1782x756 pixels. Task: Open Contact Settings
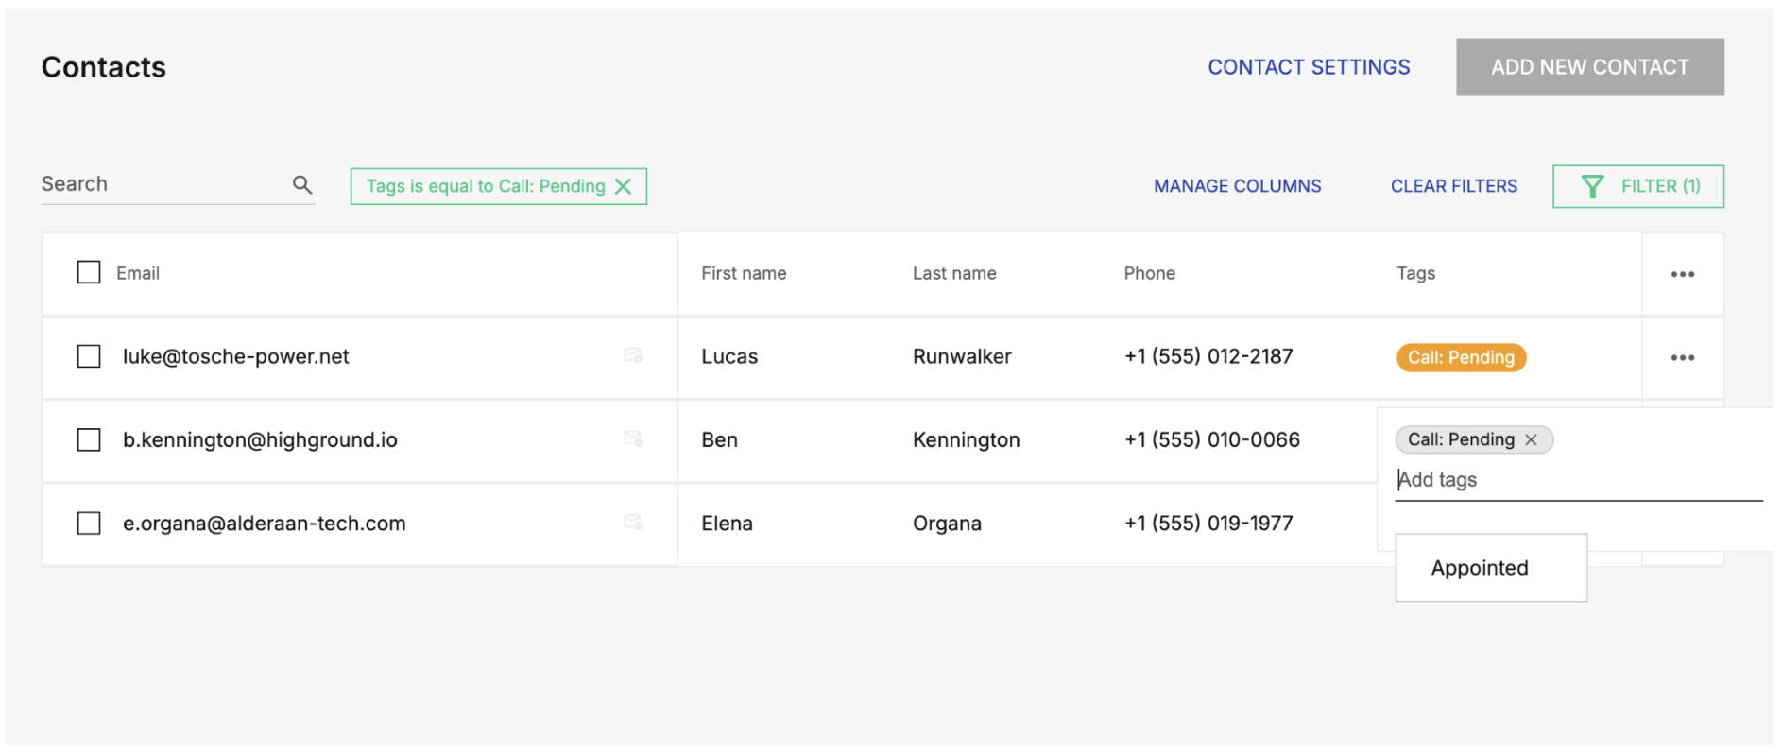pos(1309,67)
